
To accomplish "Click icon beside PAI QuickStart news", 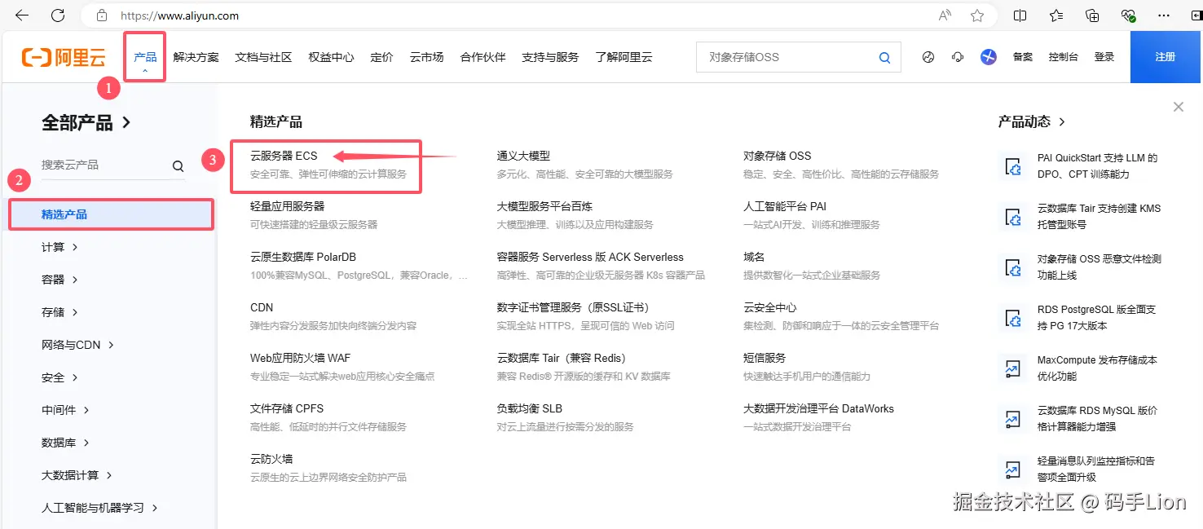I will tap(1012, 165).
